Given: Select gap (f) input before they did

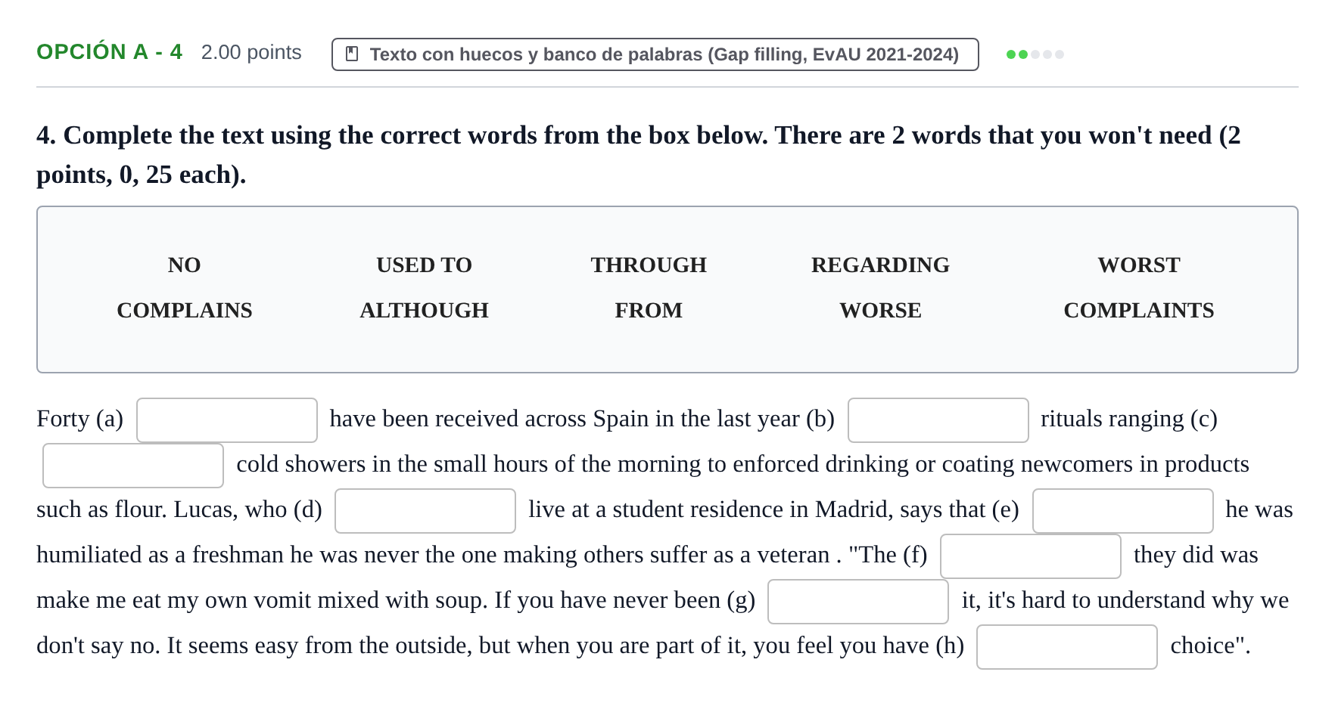Looking at the screenshot, I should 1031,556.
